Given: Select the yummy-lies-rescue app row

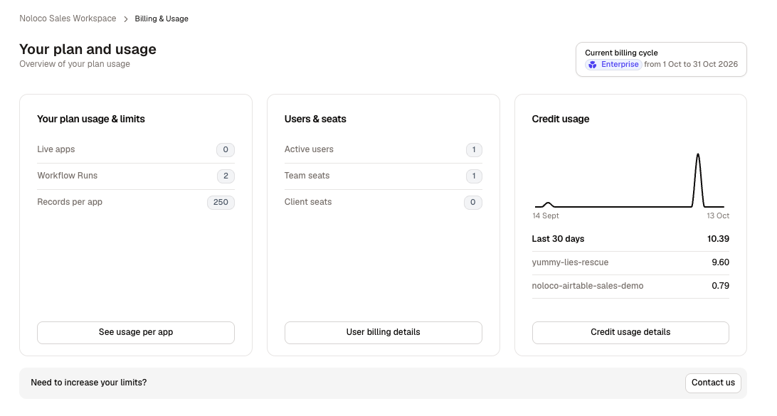Looking at the screenshot, I should coord(630,262).
